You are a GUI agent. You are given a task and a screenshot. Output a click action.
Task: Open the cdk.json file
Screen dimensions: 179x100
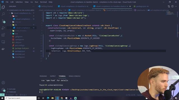(22, 42)
